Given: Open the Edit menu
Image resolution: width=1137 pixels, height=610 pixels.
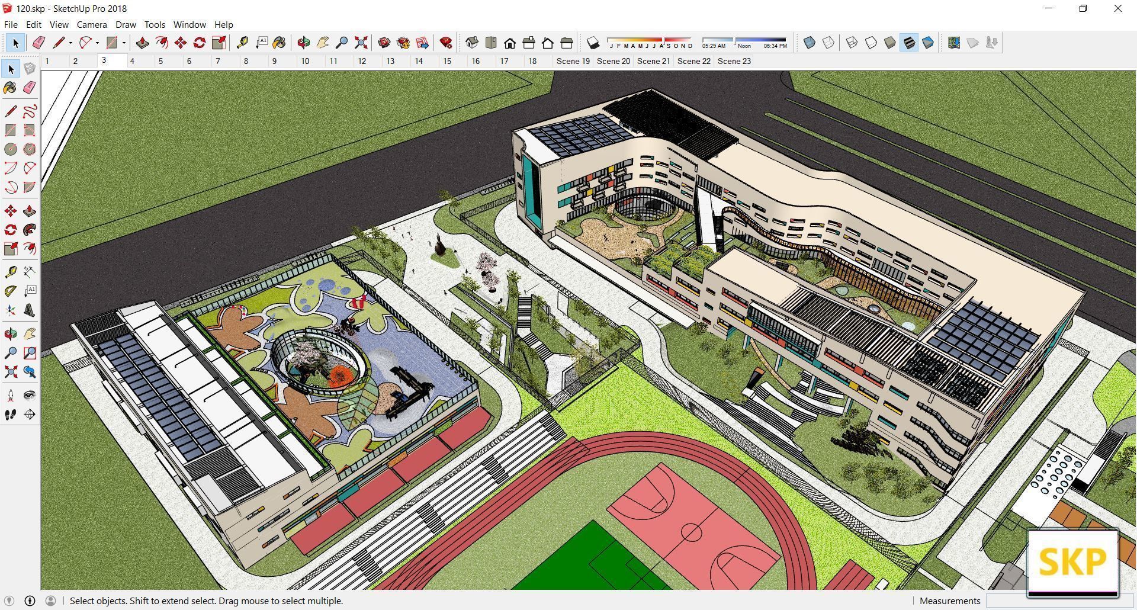Looking at the screenshot, I should (x=34, y=24).
